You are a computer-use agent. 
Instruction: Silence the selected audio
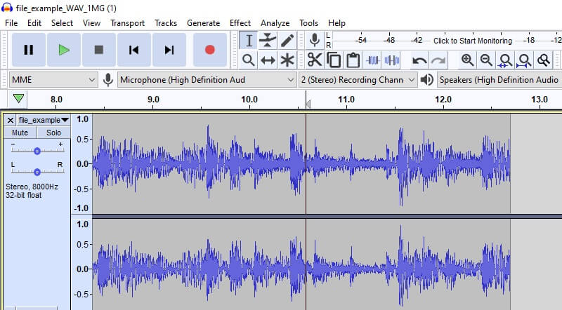pos(392,60)
